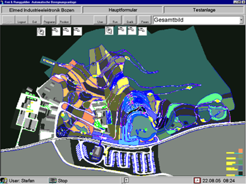Open the Param toolbar button
Viewport: 246px width, 184px height.
point(145,20)
